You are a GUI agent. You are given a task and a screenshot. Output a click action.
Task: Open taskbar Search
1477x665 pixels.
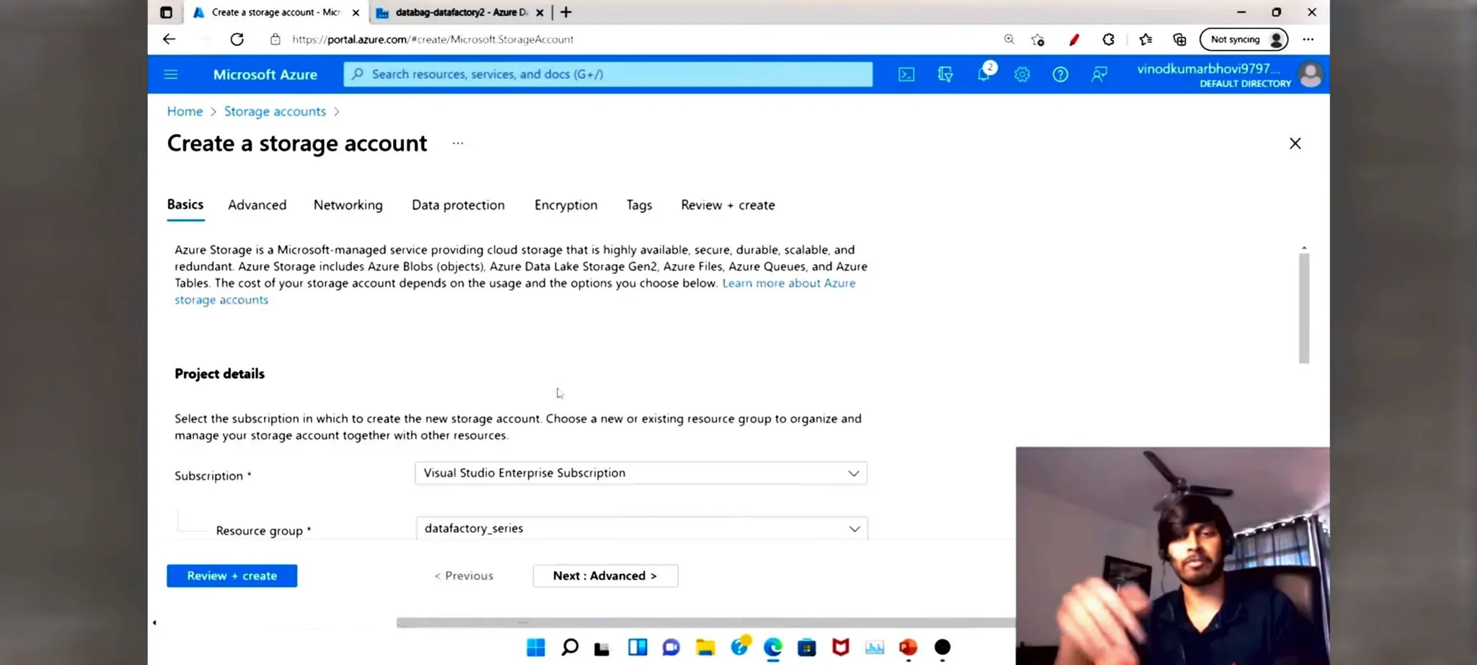[570, 648]
